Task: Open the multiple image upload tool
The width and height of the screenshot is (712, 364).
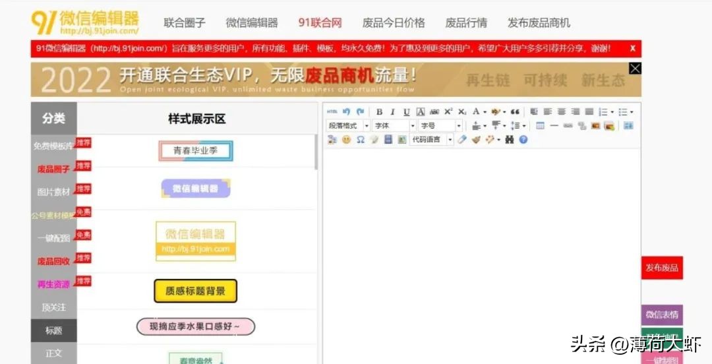Action: point(610,125)
